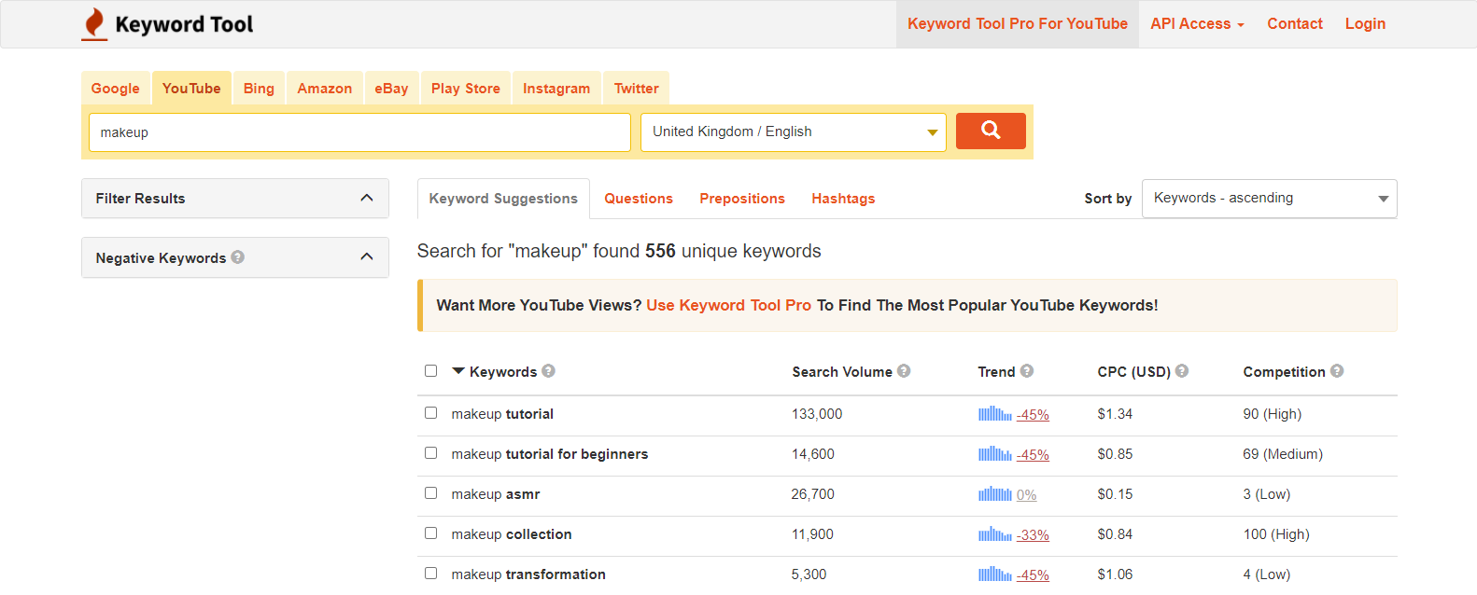Click help icon beside Trend header
This screenshot has width=1477, height=595.
tap(1027, 370)
